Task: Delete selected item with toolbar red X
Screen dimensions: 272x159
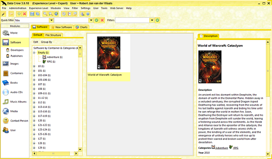Action: [25, 14]
